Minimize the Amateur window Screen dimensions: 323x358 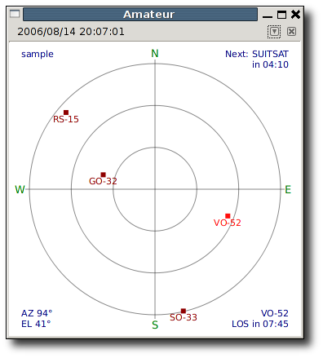pyautogui.click(x=268, y=16)
